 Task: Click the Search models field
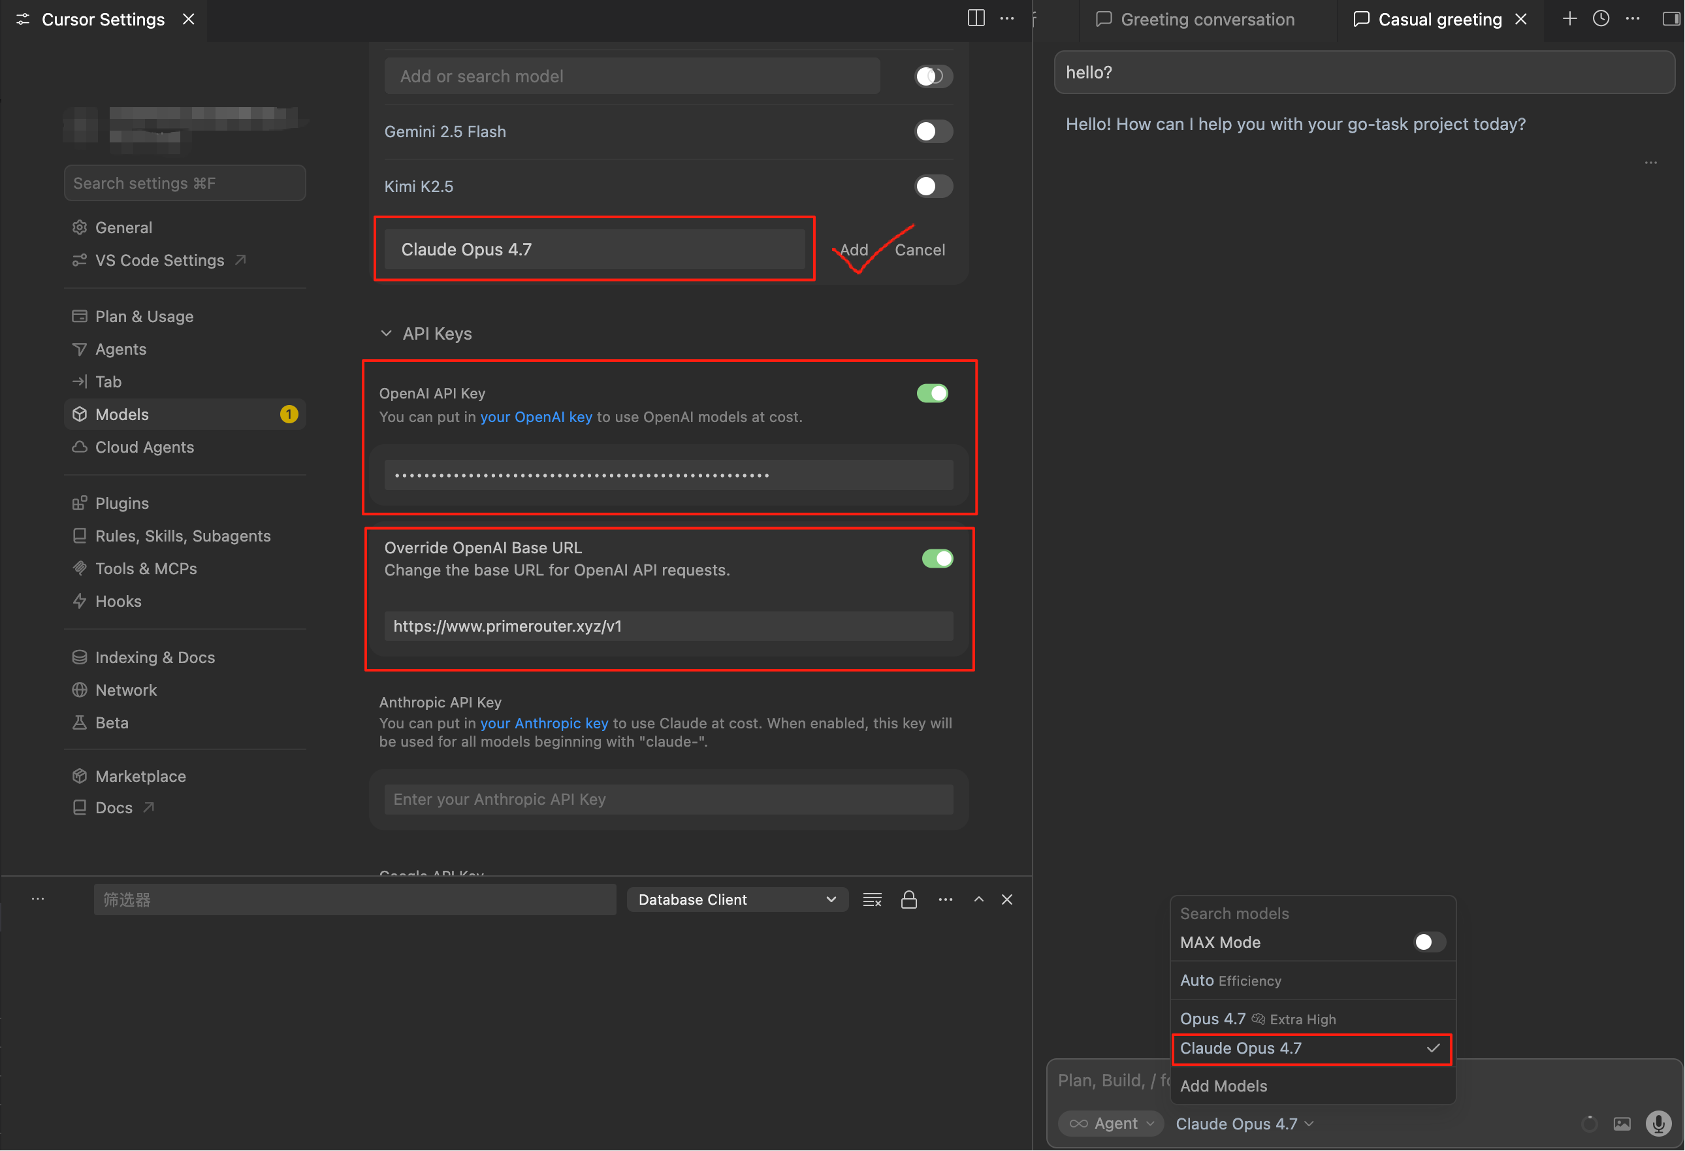(1312, 914)
